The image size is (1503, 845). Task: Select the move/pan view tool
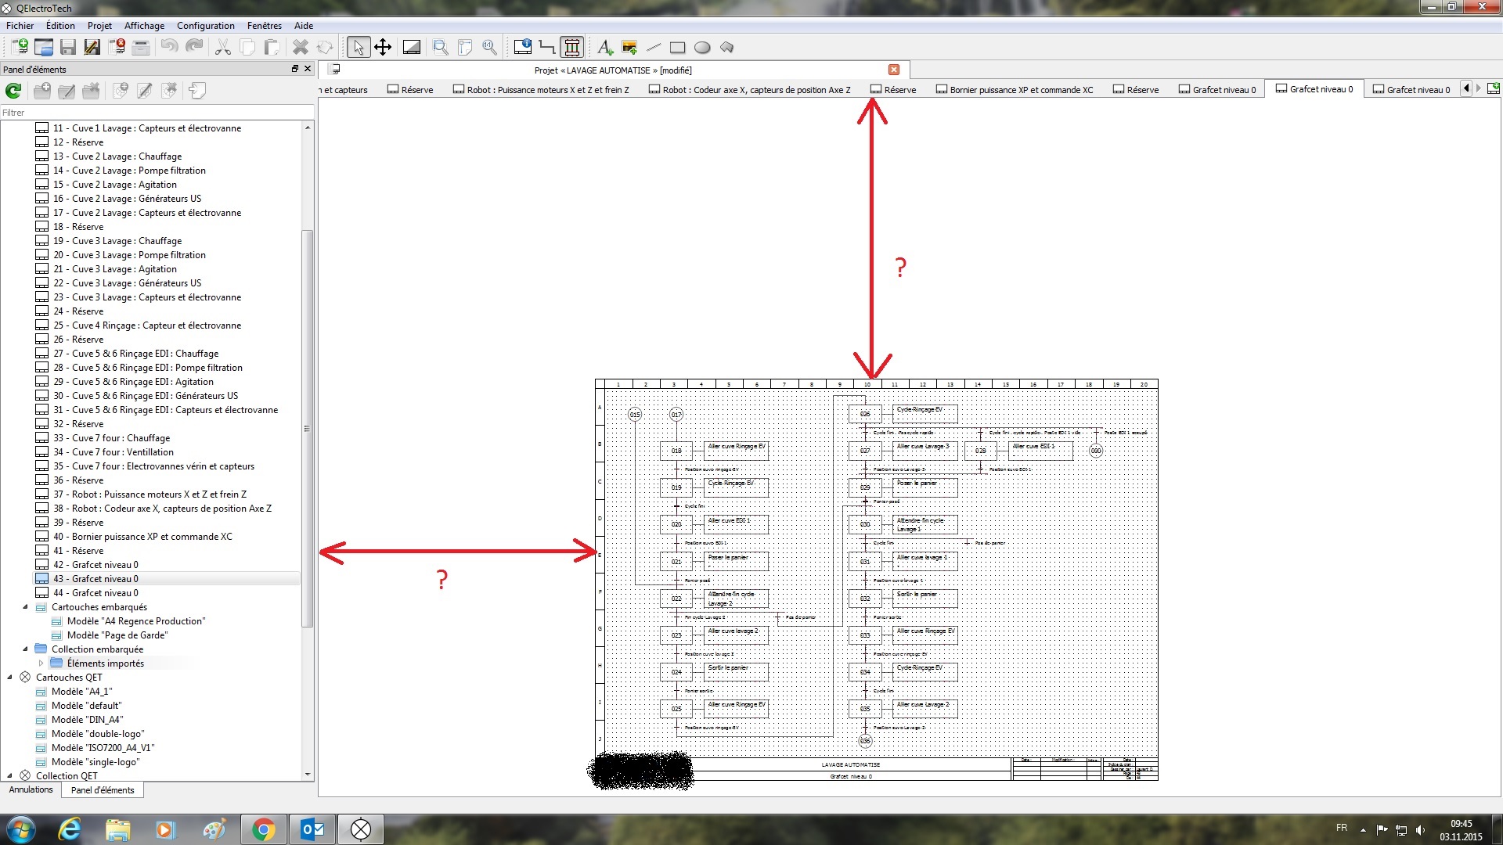(x=383, y=47)
